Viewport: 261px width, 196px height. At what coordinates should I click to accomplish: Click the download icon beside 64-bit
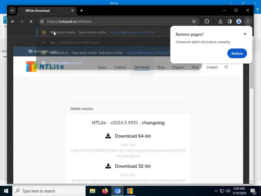pyautogui.click(x=108, y=136)
